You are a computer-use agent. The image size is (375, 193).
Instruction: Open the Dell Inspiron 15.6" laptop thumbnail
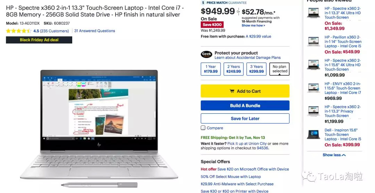click(314, 134)
